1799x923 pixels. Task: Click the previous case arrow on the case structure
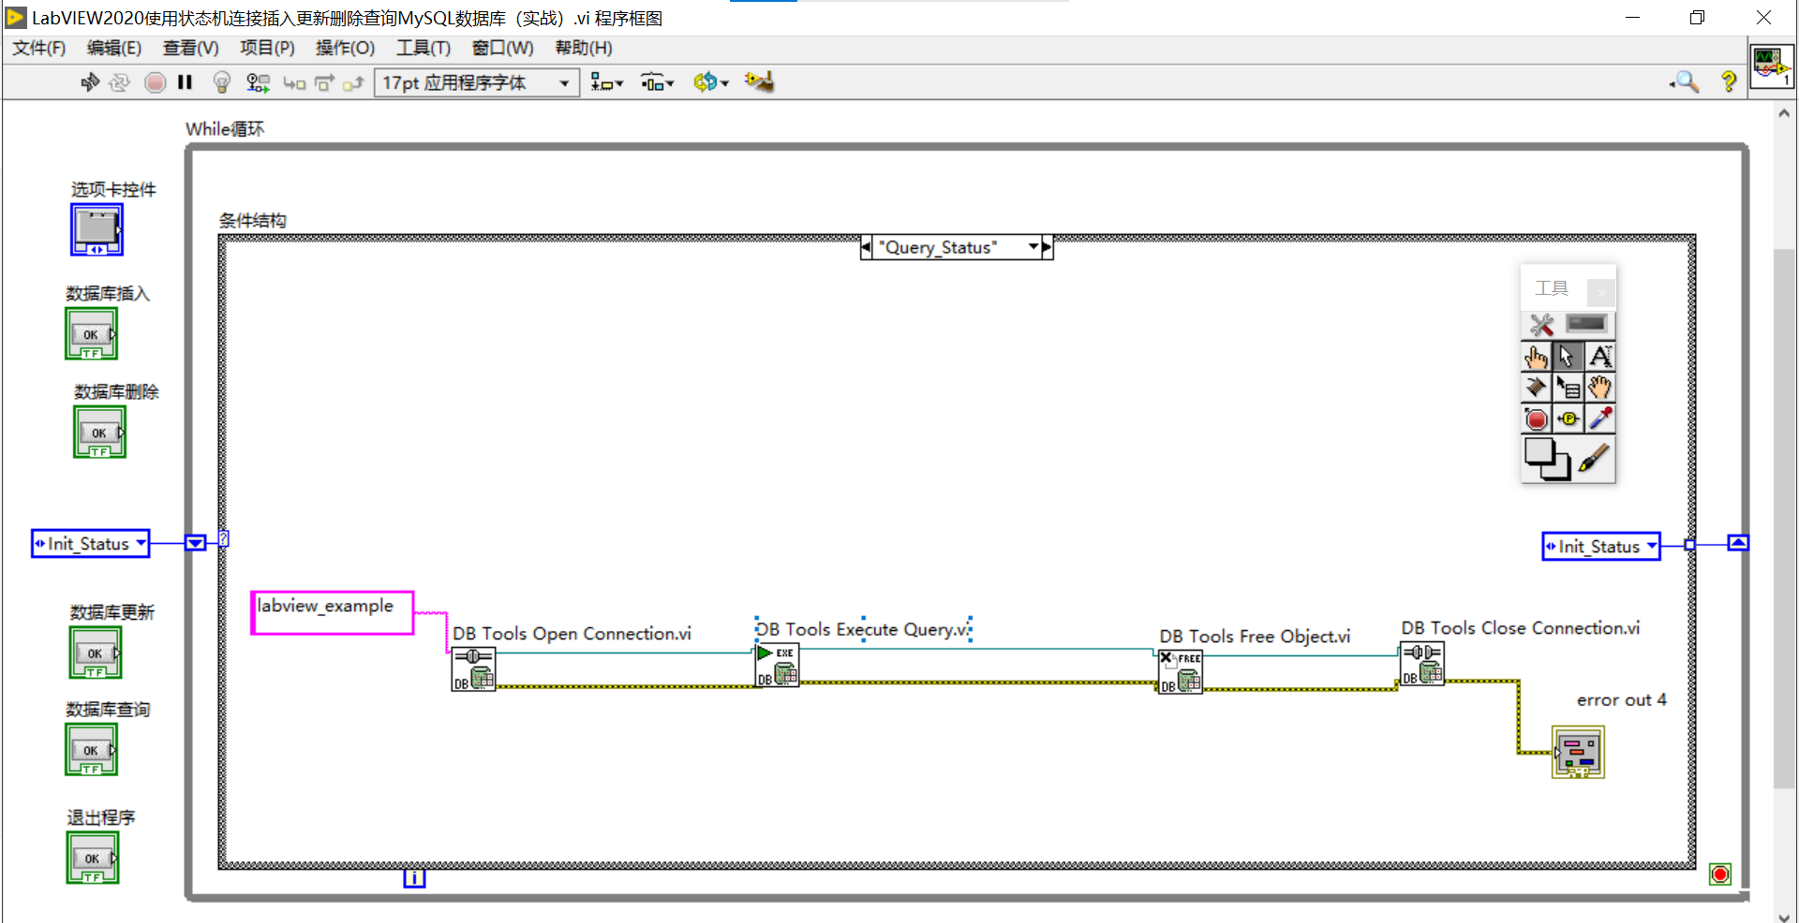[865, 246]
